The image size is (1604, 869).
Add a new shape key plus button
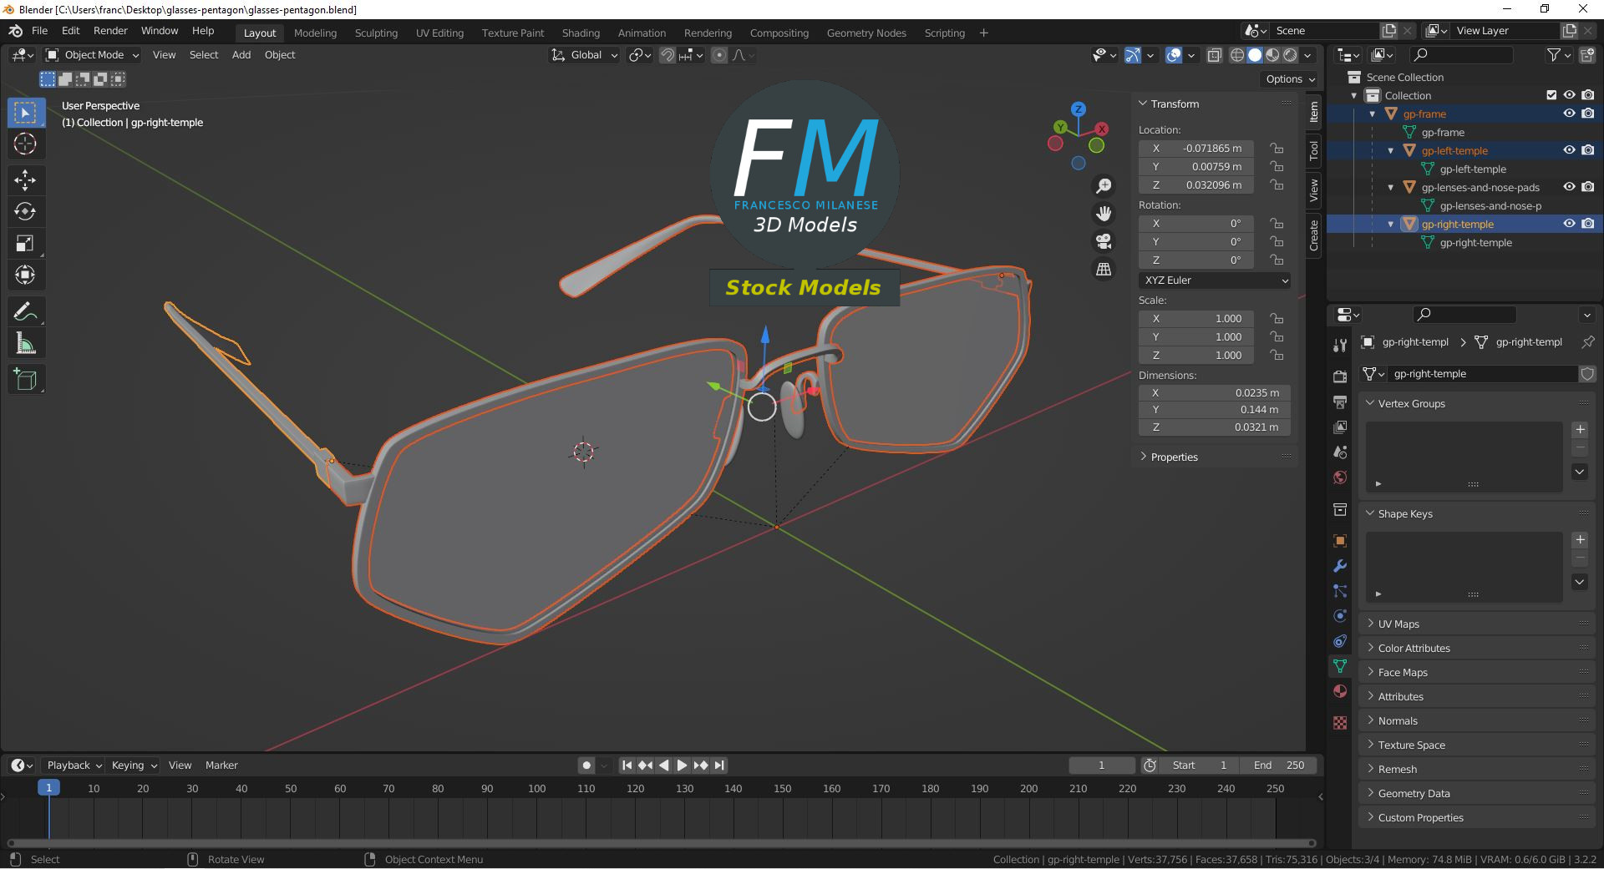pos(1580,540)
